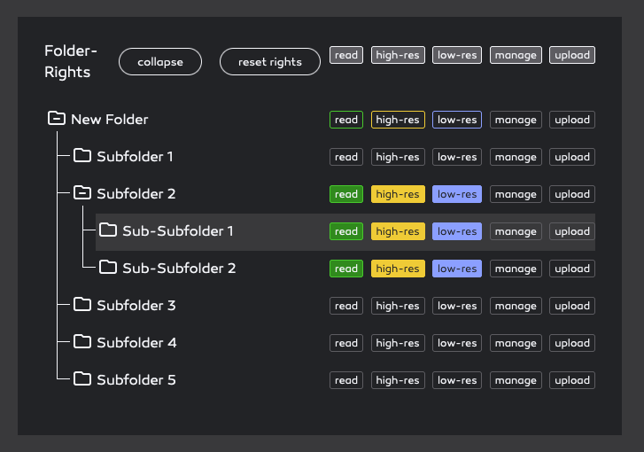Click the Subfolder 4 folder icon

[x=82, y=341]
